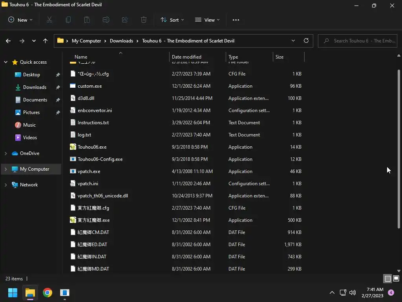This screenshot has width=402, height=302.
Task: Open Music in the sidebar
Action: point(29,125)
